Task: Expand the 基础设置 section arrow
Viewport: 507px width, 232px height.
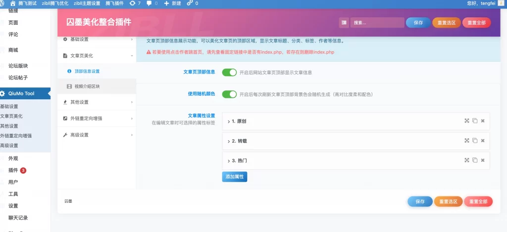Action: [x=132, y=39]
